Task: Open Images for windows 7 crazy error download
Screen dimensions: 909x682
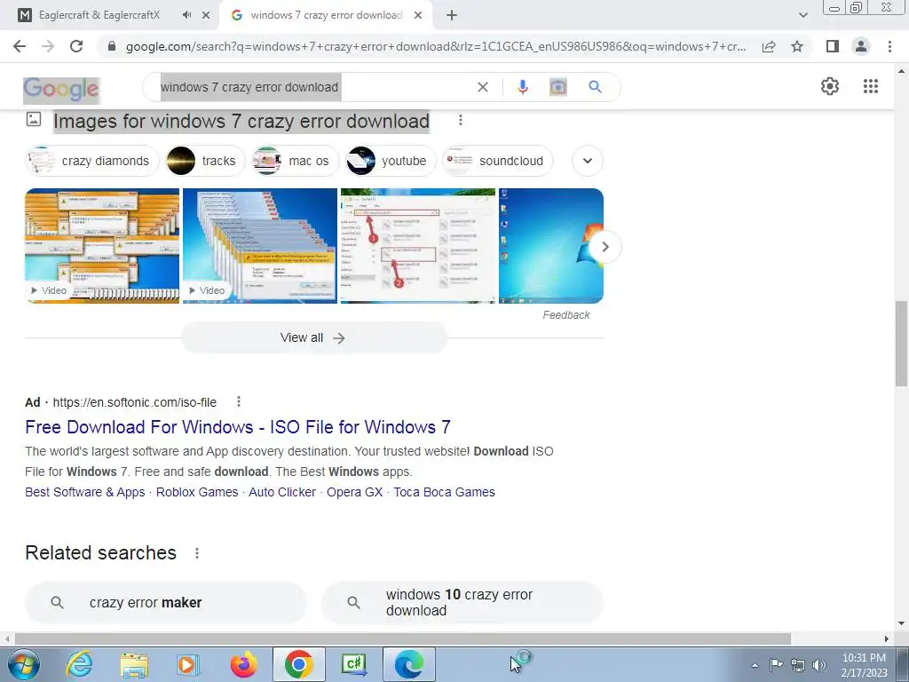Action: 241,121
